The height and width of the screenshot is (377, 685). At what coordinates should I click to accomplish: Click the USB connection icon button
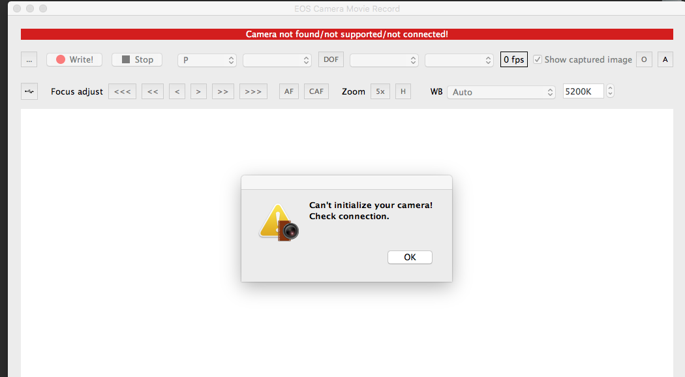[29, 92]
